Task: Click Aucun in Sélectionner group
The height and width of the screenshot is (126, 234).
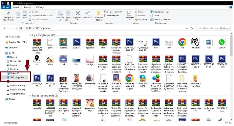Action: point(155,16)
